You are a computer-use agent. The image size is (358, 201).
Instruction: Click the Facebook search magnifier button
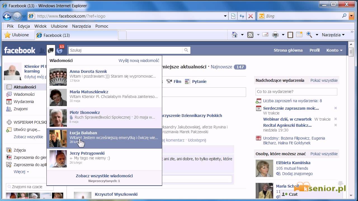click(x=186, y=50)
